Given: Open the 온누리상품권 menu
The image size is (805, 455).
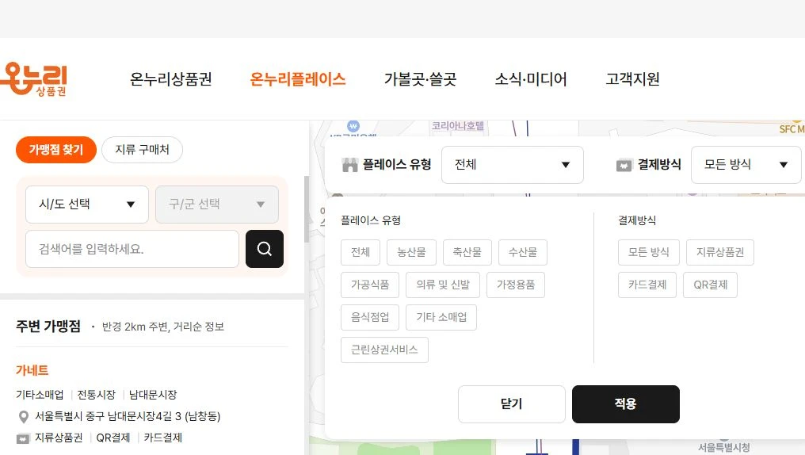Looking at the screenshot, I should tap(171, 79).
